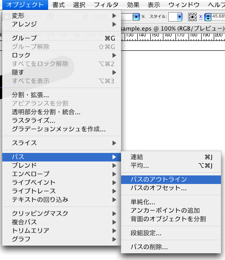Open the スタイル style dropdown

tap(180, 17)
